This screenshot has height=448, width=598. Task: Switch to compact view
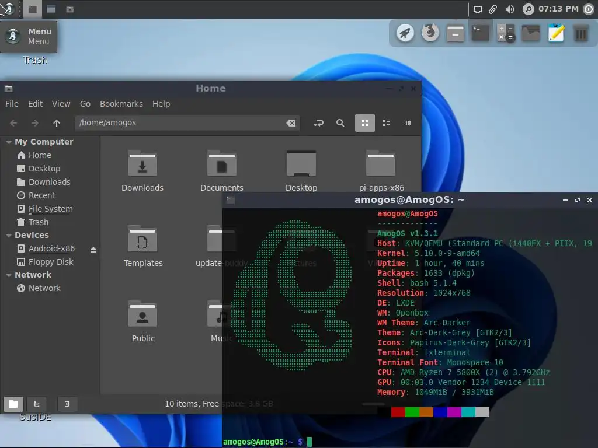pyautogui.click(x=408, y=123)
